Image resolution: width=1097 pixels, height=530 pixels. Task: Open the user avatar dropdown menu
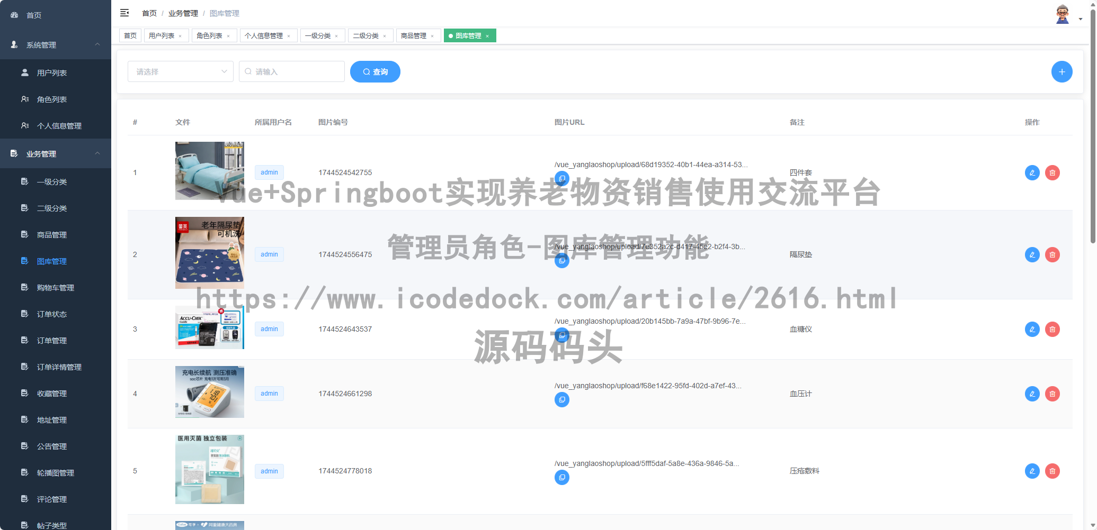click(1063, 13)
